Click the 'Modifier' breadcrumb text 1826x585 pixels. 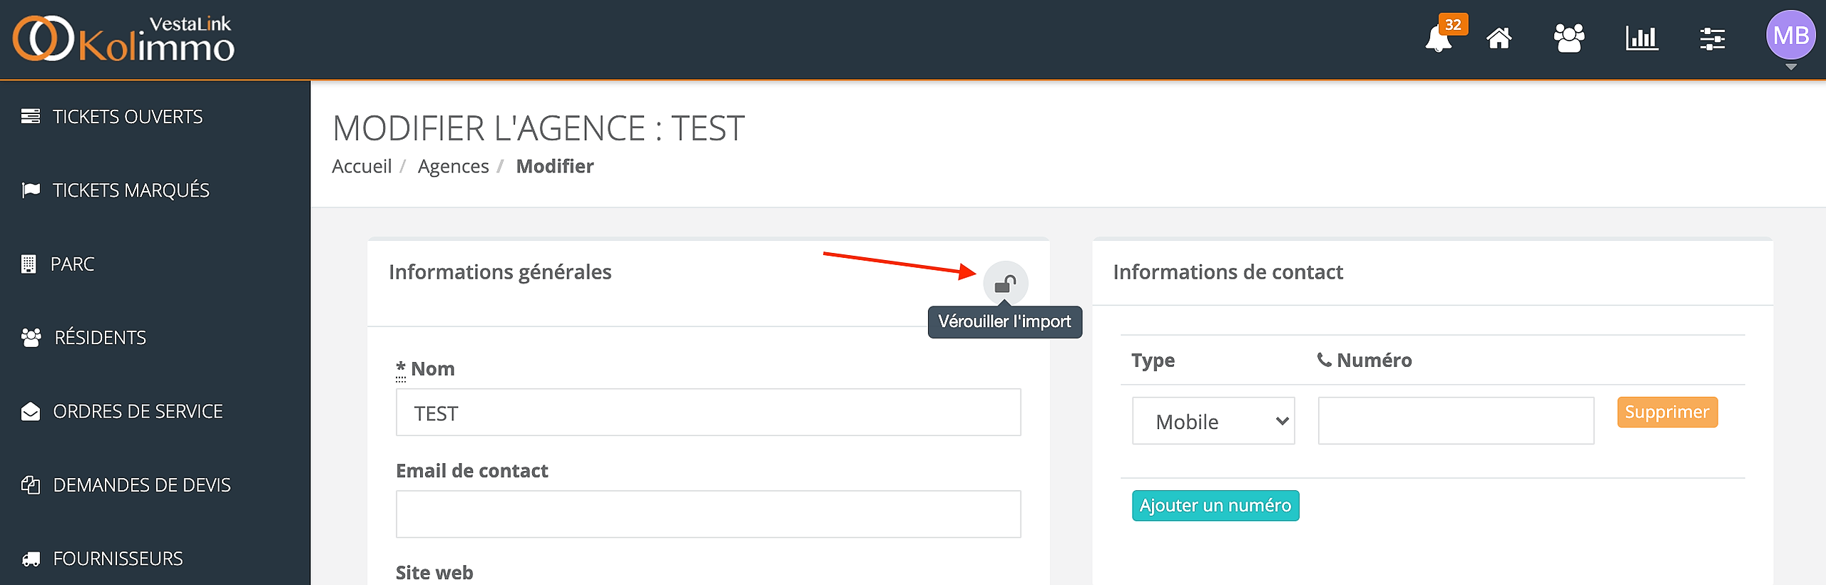point(555,166)
